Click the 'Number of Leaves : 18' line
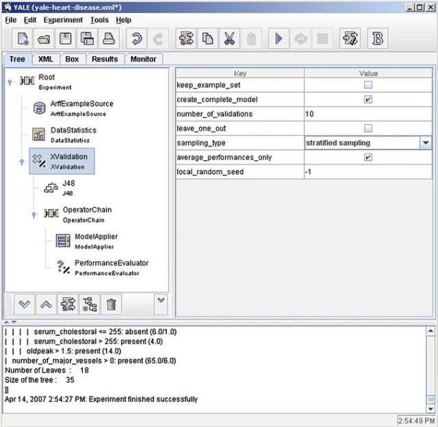The height and width of the screenshot is (427, 438). pos(47,370)
